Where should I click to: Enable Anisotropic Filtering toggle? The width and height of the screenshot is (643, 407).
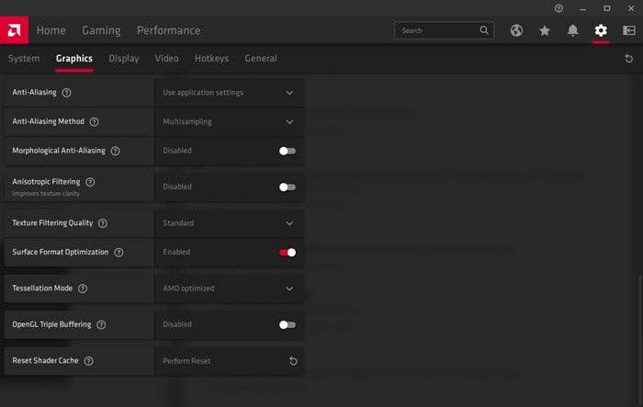[x=287, y=187]
